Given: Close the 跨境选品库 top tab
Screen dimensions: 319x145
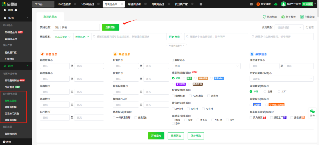Looking at the screenshot, I should pos(122,4).
